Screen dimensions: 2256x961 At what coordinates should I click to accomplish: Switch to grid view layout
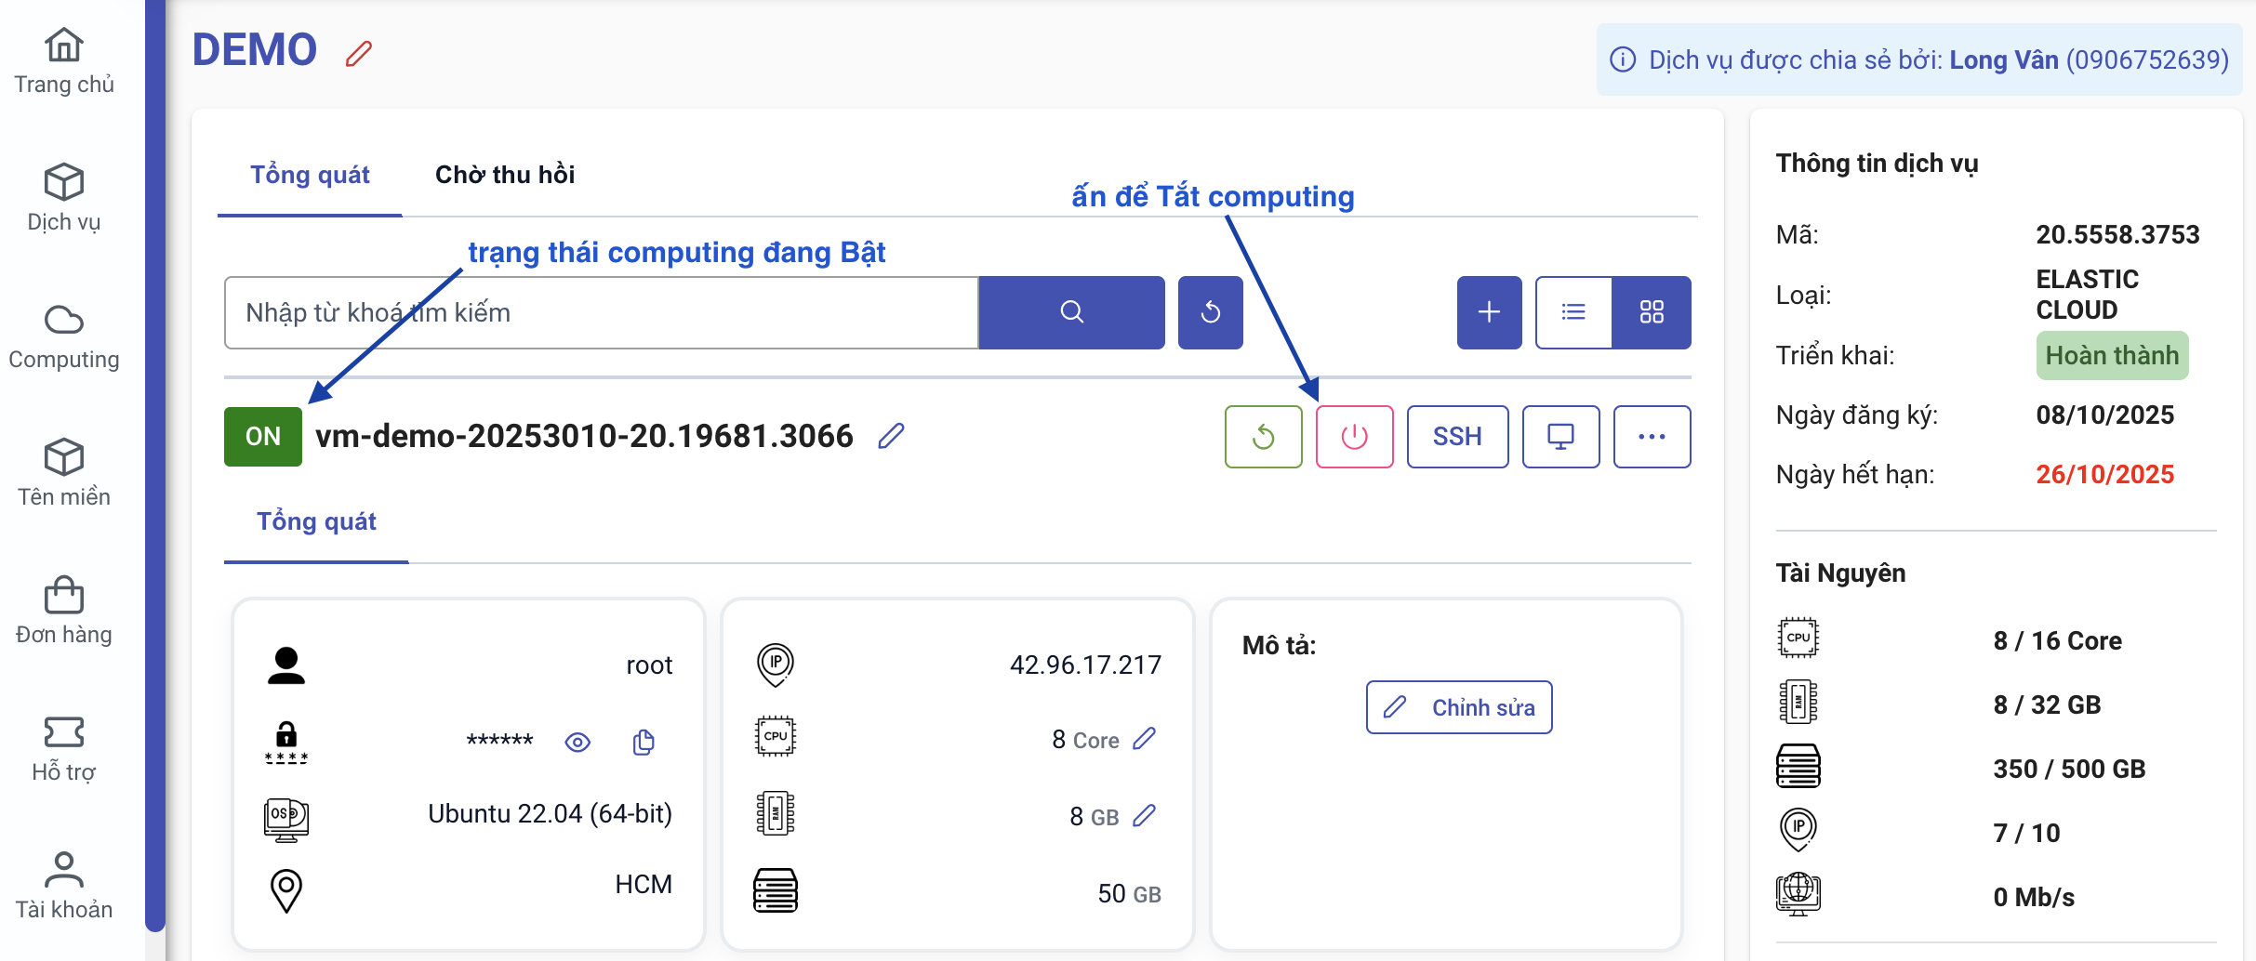point(1652,312)
